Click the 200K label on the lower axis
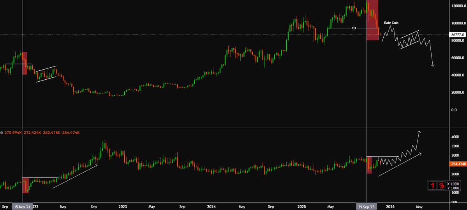The height and width of the screenshot is (210, 467). (x=455, y=174)
